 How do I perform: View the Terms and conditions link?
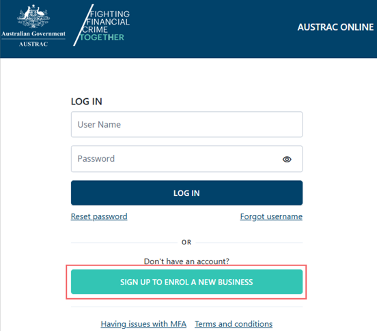[234, 324]
